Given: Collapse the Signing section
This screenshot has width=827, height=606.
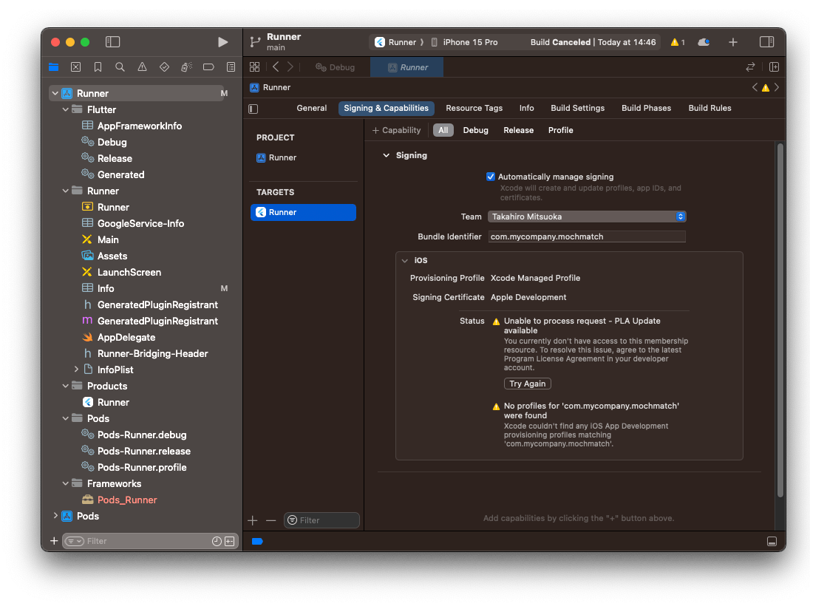Looking at the screenshot, I should 386,156.
